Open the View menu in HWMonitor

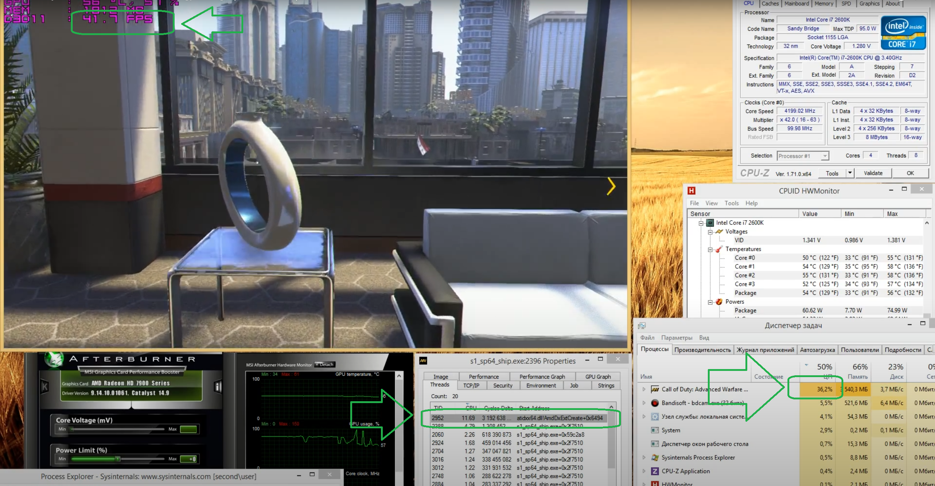(711, 203)
